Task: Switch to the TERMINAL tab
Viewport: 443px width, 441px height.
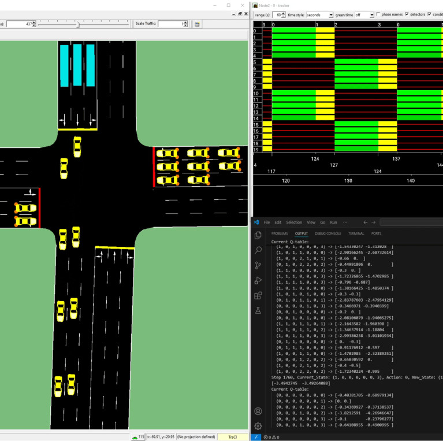Action: (x=356, y=234)
